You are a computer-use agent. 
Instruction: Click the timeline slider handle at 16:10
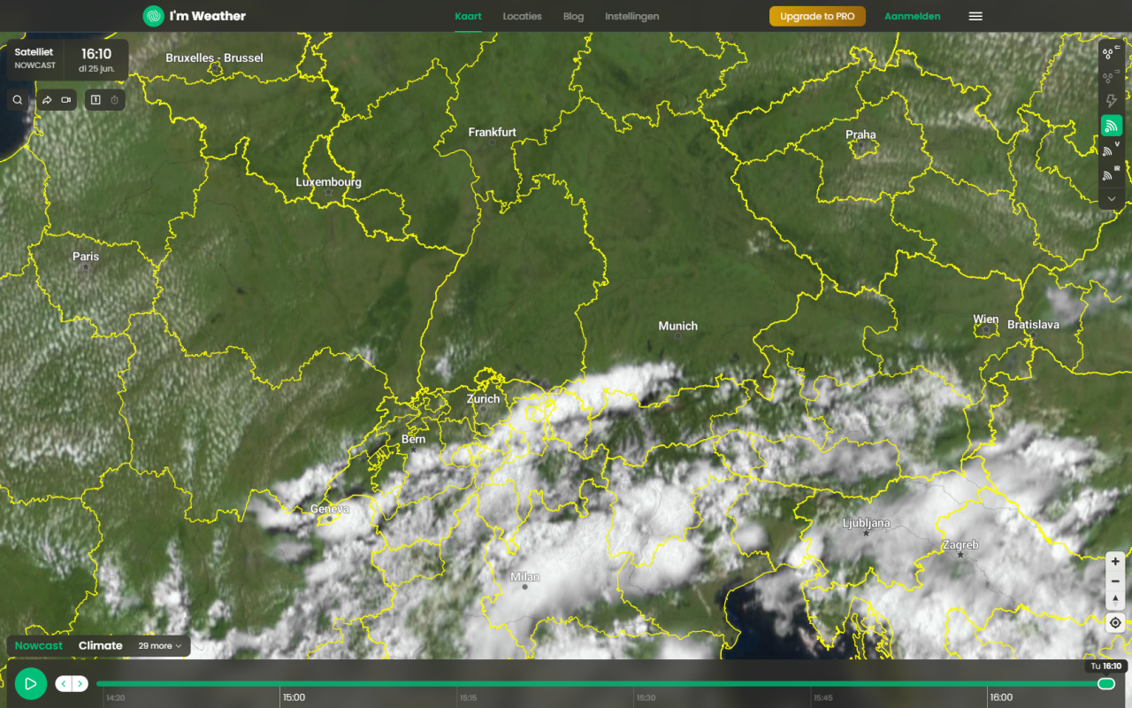pos(1105,683)
